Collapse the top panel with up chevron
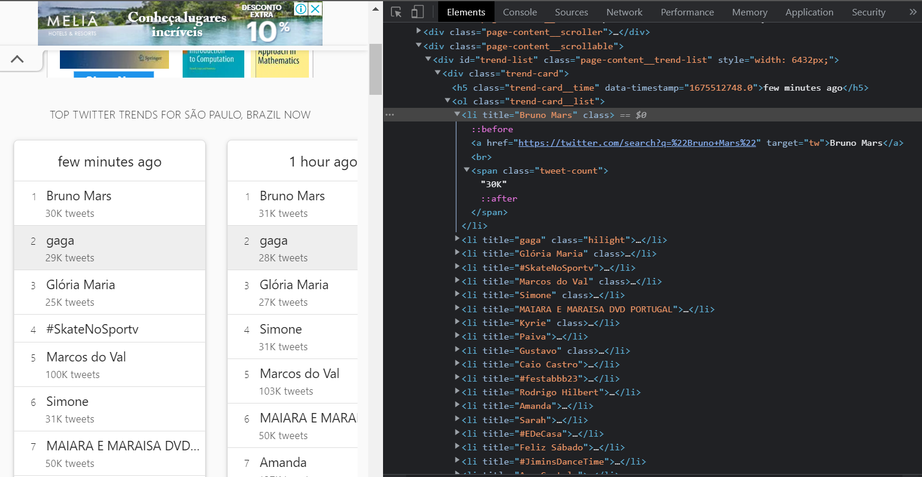This screenshot has width=922, height=477. (x=17, y=59)
